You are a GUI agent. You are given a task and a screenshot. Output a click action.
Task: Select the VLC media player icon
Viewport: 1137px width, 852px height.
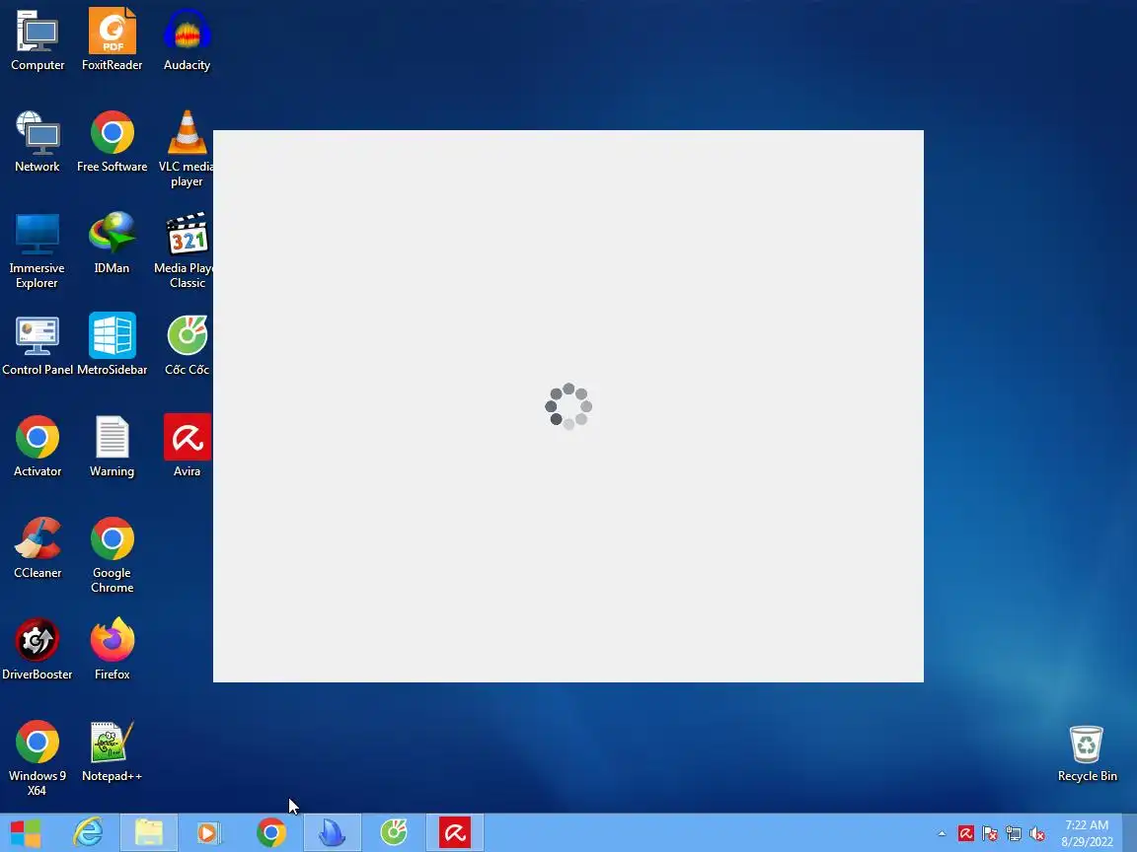pyautogui.click(x=187, y=149)
